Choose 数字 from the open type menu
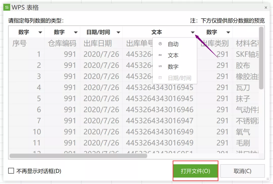This screenshot has width=273, height=184. 173,66
